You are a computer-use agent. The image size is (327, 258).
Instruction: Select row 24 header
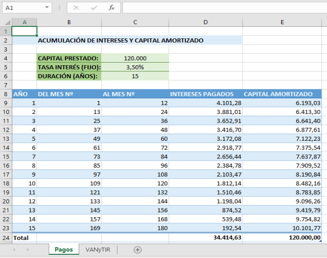pyautogui.click(x=6, y=238)
